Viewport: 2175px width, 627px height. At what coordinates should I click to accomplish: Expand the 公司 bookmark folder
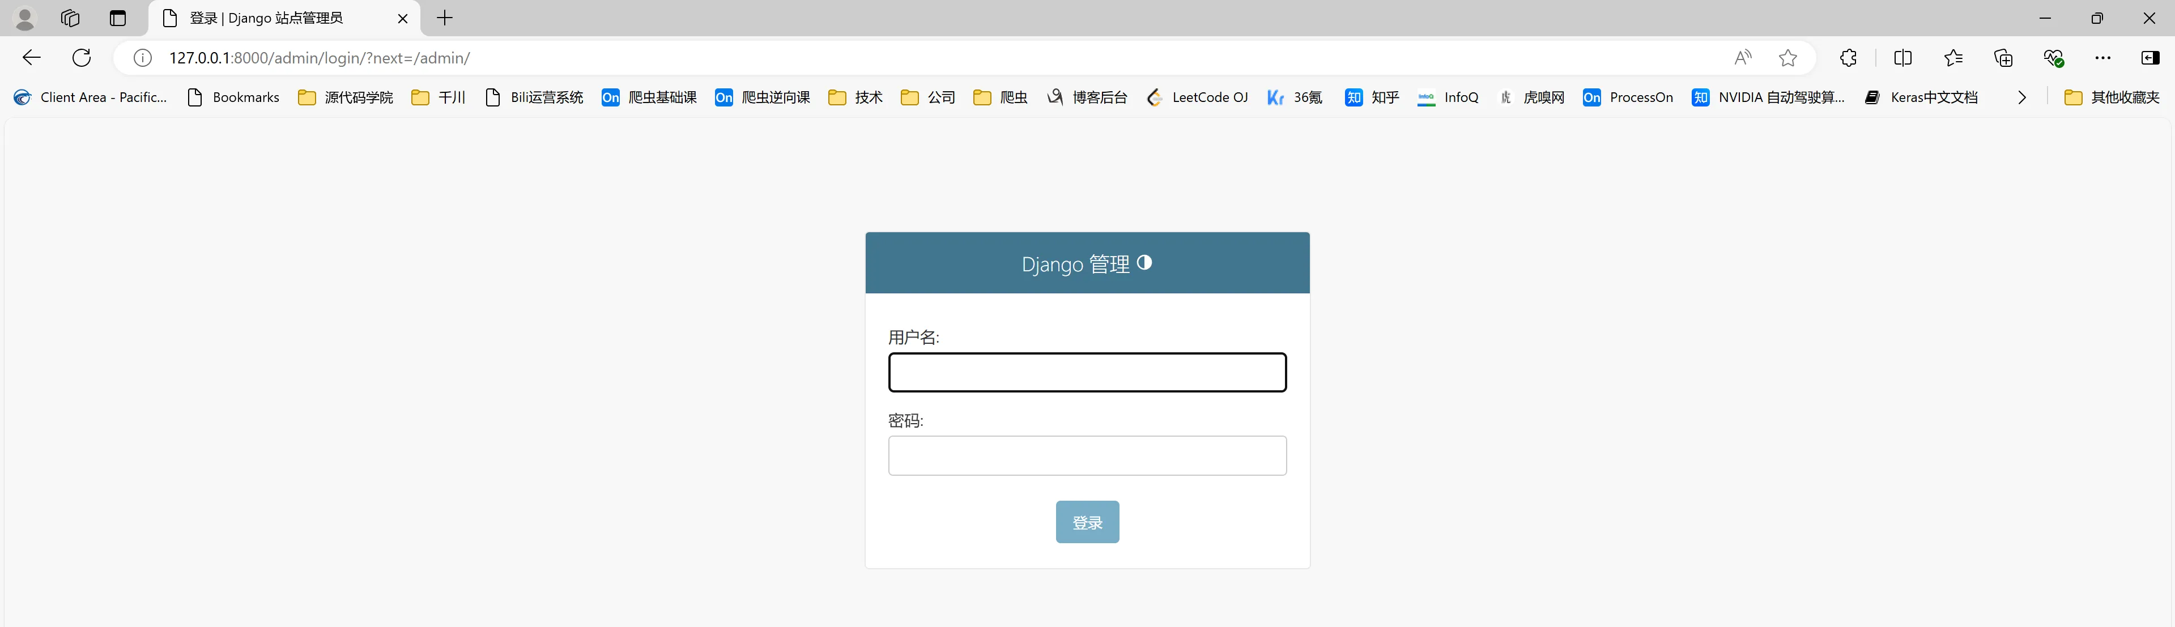coord(928,97)
